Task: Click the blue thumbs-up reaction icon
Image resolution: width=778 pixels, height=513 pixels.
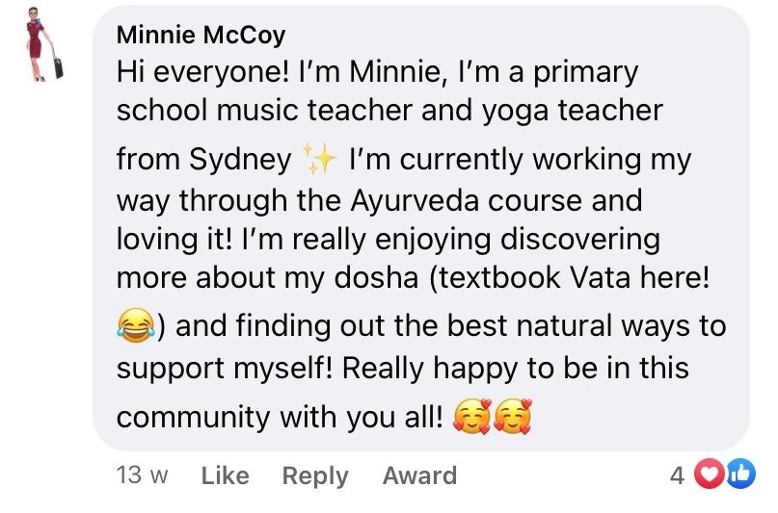Action: click(x=739, y=475)
